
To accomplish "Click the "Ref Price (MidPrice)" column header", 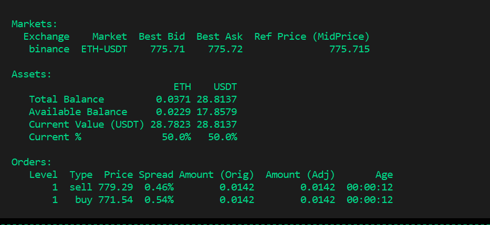I will tap(312, 37).
